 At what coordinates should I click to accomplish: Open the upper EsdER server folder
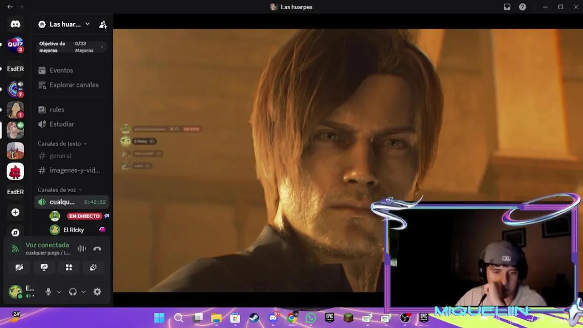[15, 69]
